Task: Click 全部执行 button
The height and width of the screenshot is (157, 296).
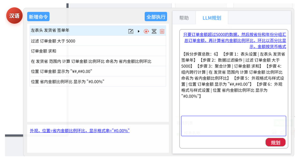Action: pos(156,17)
